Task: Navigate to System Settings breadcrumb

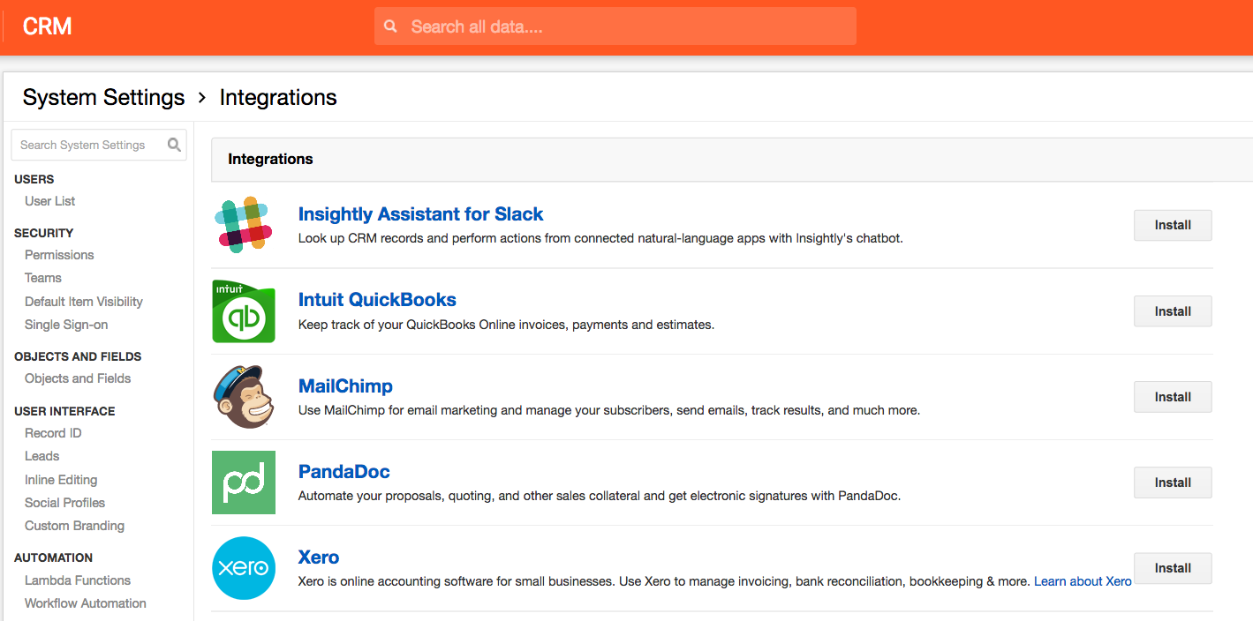Action: click(x=104, y=97)
